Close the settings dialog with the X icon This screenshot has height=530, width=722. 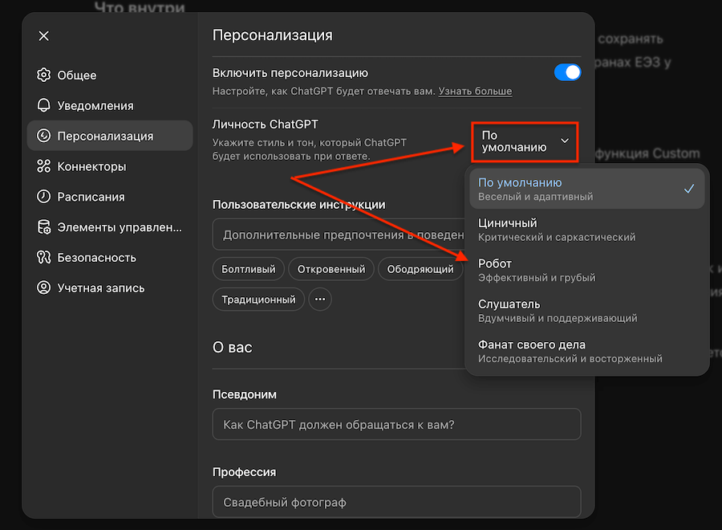pos(44,36)
